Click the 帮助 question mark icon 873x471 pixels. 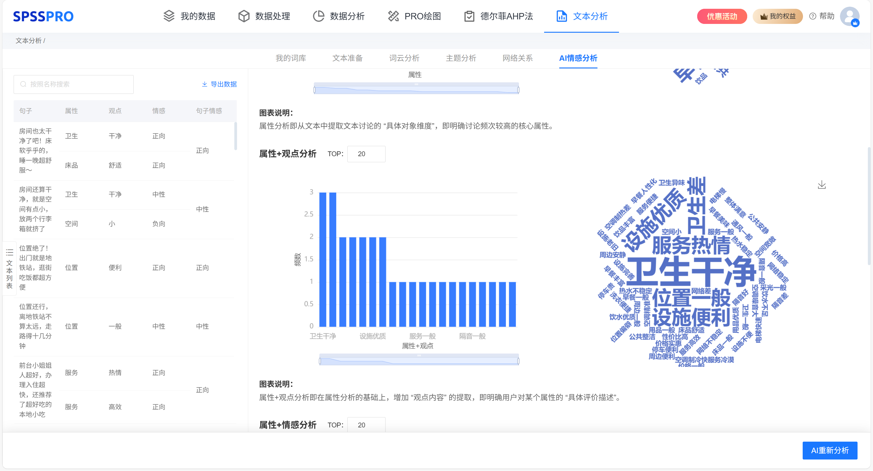pyautogui.click(x=812, y=16)
